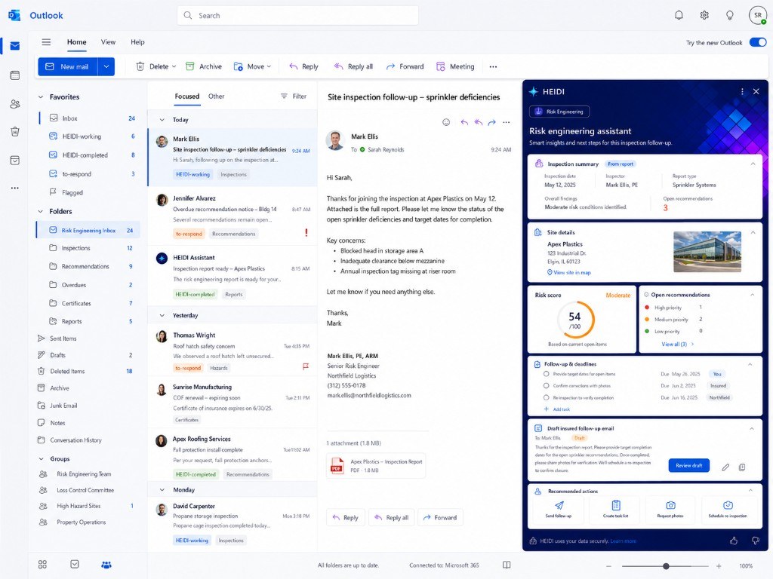Open the immersive reader book icon in status bar
773x579 pixels.
click(x=507, y=565)
